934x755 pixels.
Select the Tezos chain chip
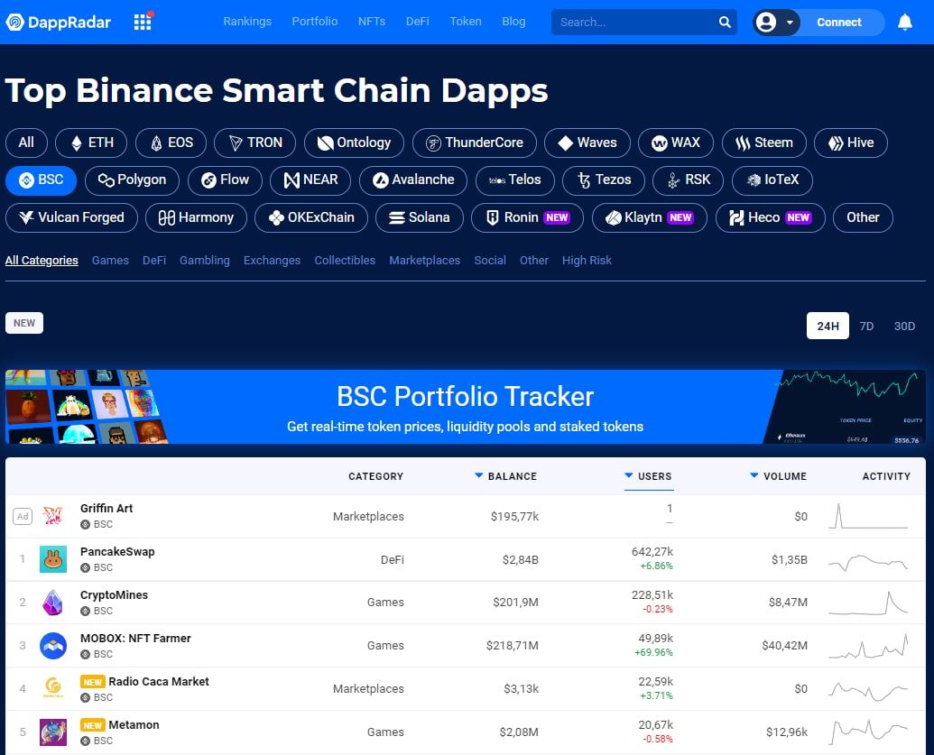[x=604, y=180]
